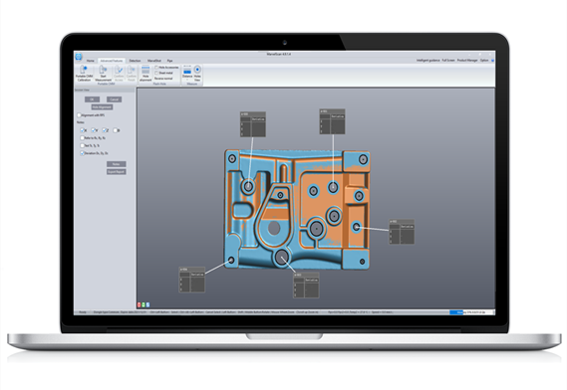Click the top-left hole annotation box
The height and width of the screenshot is (390, 567).
tap(253, 124)
